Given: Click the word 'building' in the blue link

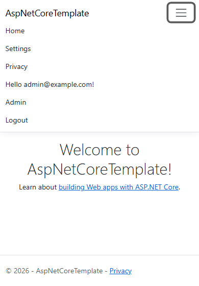Looking at the screenshot, I should point(71,187).
